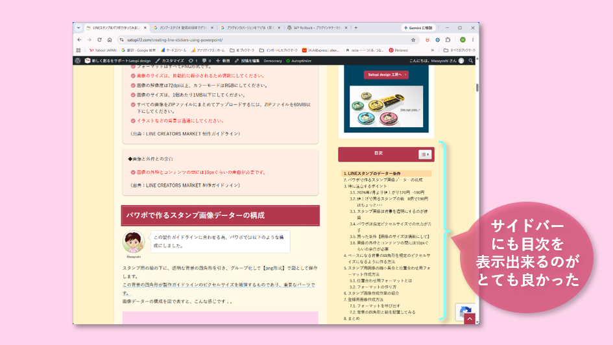The height and width of the screenshot is (345, 613).
Task: Open the Satopi design site name menu
Action: click(117, 61)
